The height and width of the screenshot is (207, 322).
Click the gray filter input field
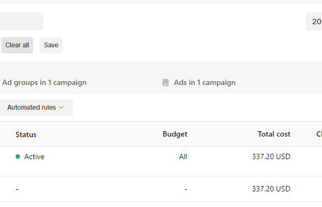(21, 22)
